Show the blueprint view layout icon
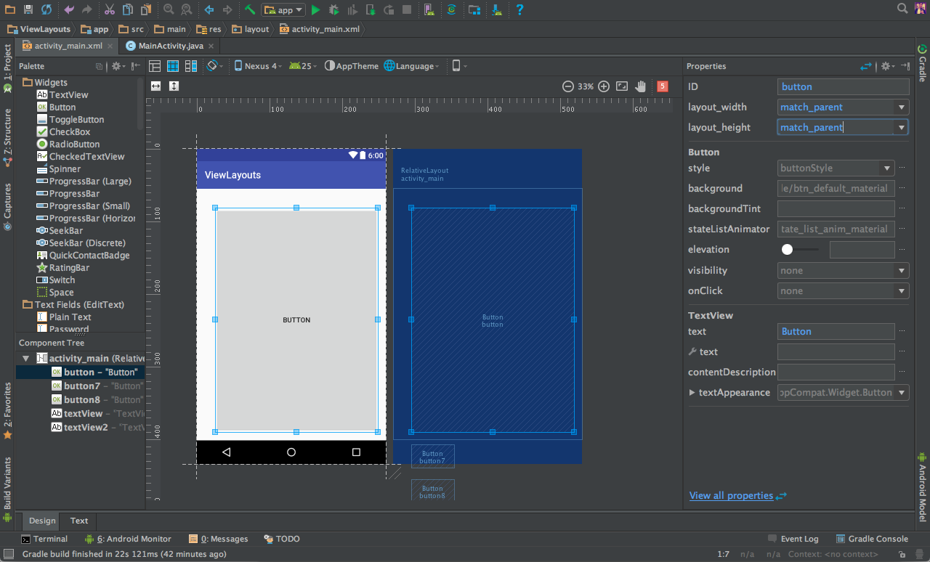This screenshot has width=930, height=562. [x=173, y=66]
